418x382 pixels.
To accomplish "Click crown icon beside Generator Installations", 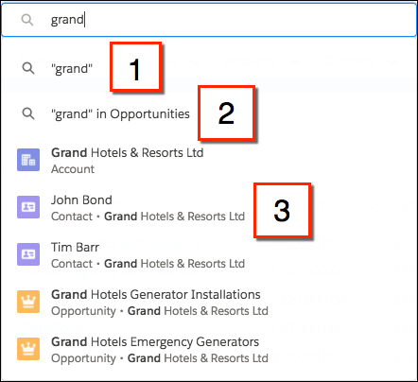I will click(x=28, y=302).
